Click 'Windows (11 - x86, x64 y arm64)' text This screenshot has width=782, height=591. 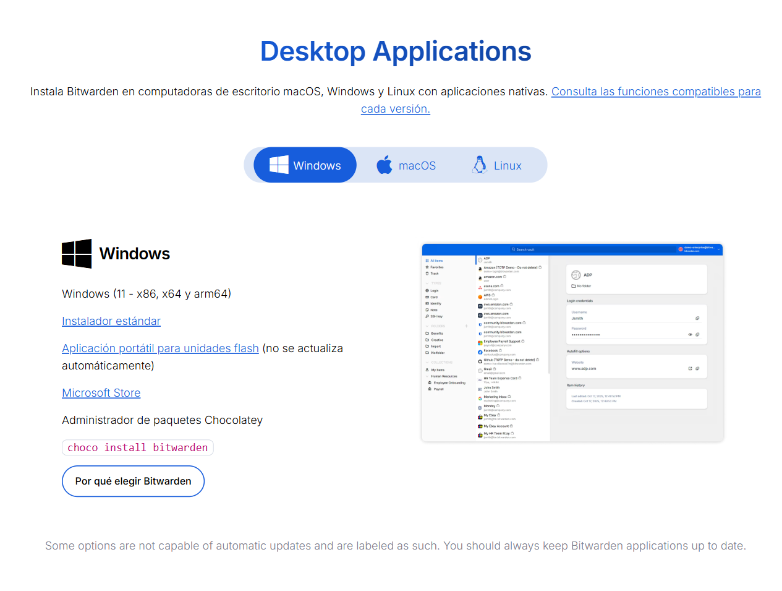(147, 294)
